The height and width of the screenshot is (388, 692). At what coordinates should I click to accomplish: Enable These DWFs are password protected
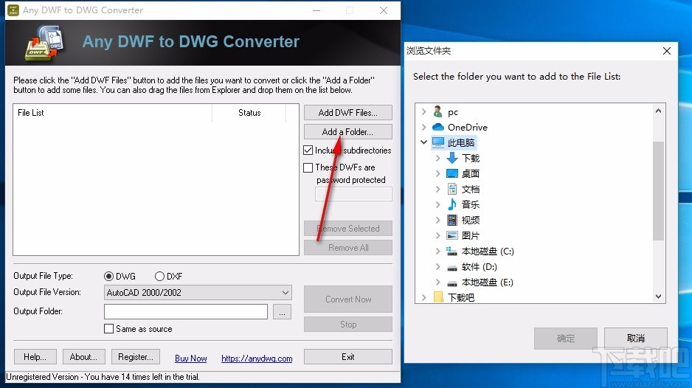[x=308, y=167]
